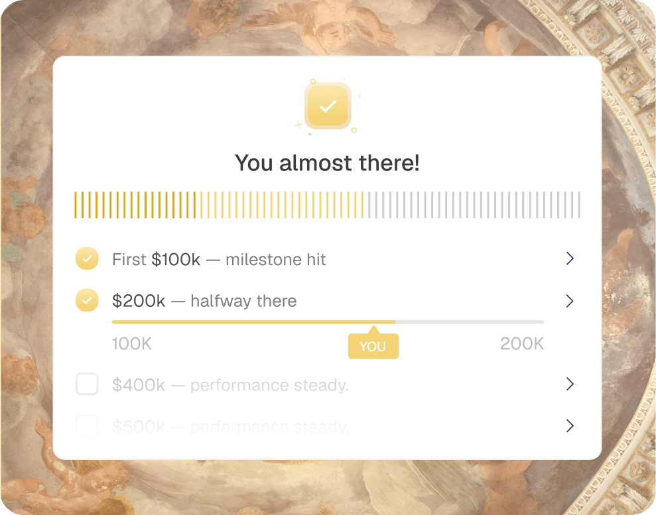Click the checkmark icon beside $200k milestone
The width and height of the screenshot is (656, 515).
[86, 300]
